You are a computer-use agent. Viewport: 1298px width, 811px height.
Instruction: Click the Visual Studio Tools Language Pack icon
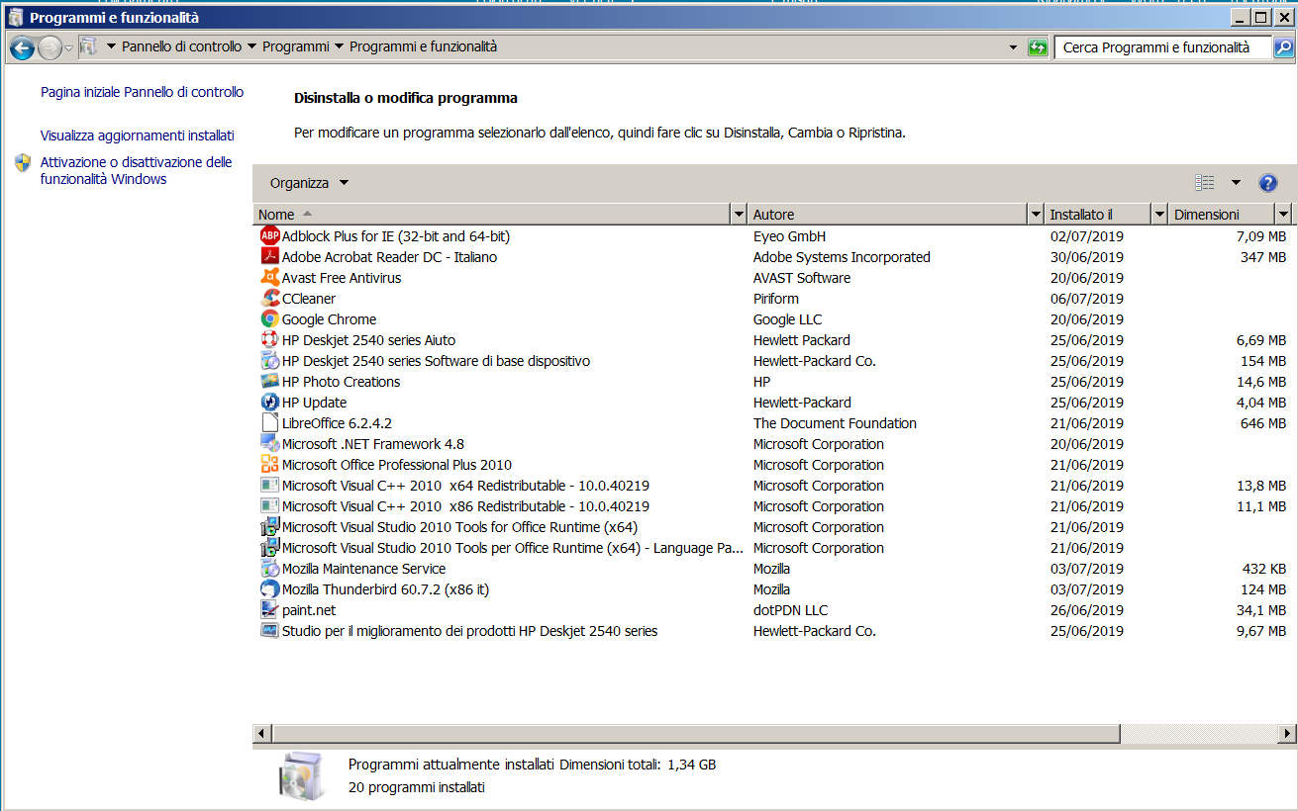(269, 548)
